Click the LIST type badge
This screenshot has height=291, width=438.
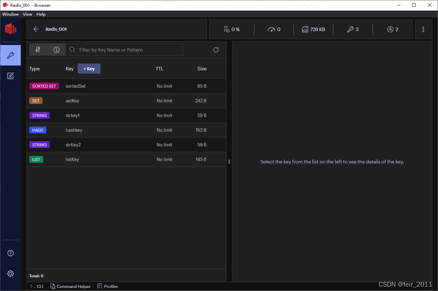click(36, 159)
